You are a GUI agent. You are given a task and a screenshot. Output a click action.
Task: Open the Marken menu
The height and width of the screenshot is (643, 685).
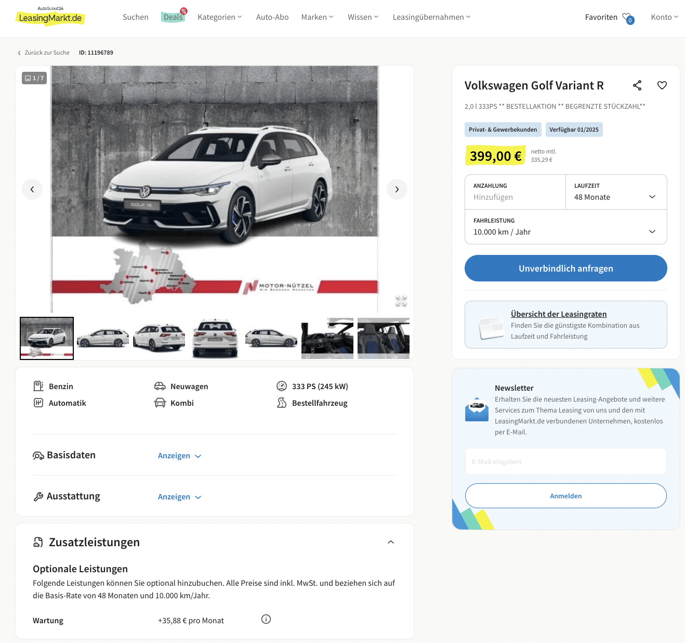(317, 17)
